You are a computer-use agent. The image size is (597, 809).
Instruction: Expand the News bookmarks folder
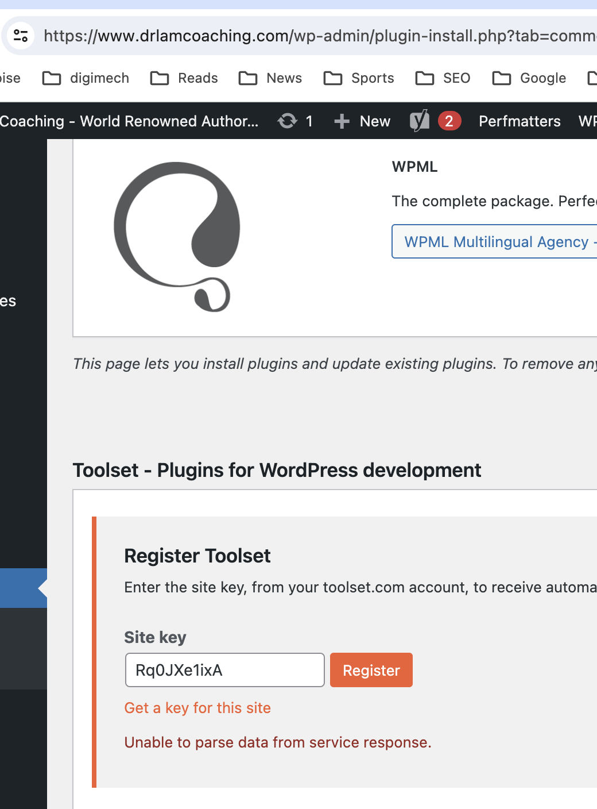point(270,78)
